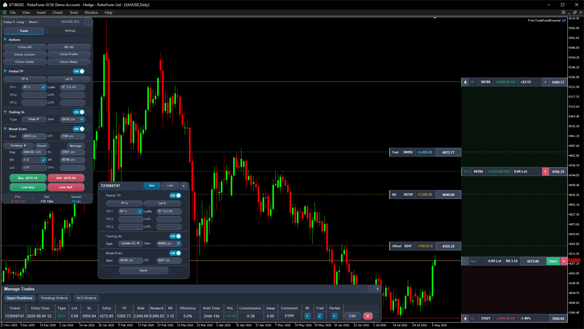
Task: Toggle Partial TP switch in popup 723669747
Action: click(x=175, y=196)
